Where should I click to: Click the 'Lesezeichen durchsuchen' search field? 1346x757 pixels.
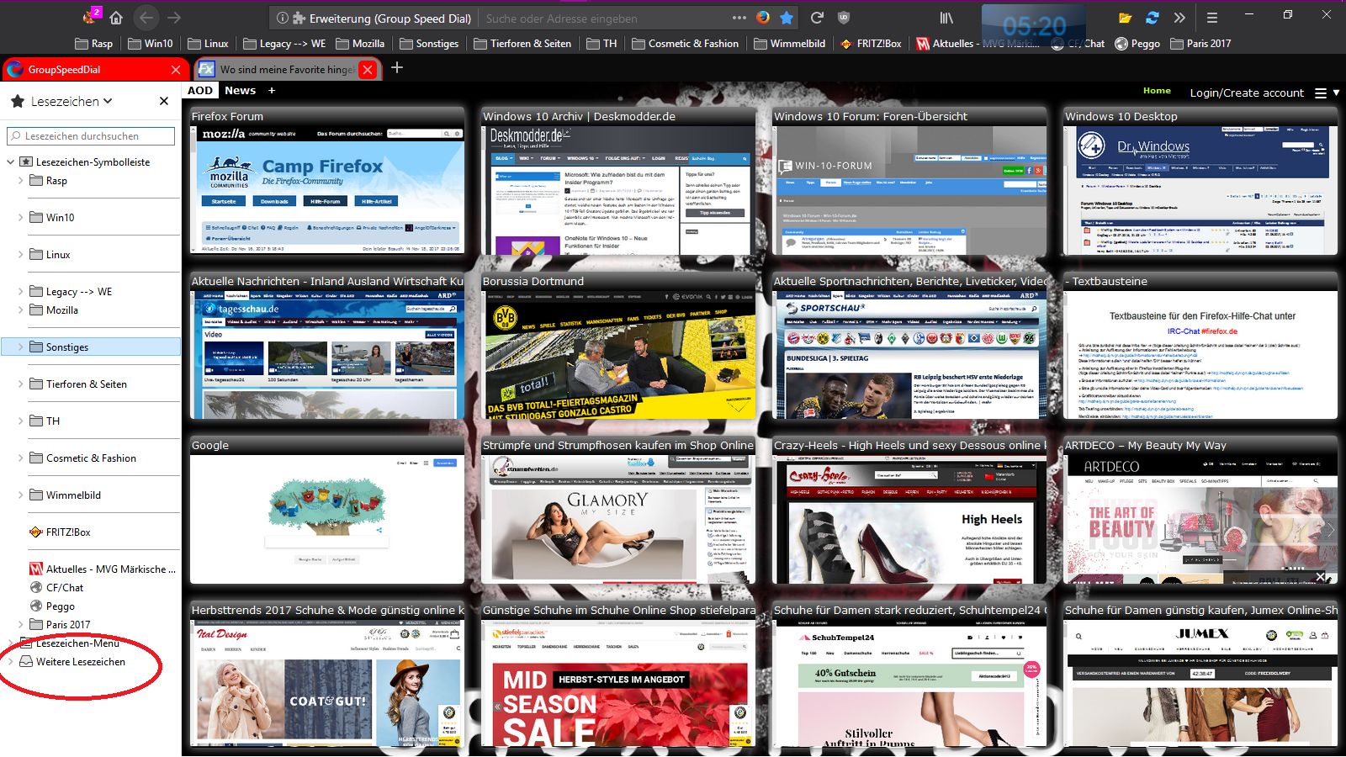[91, 135]
